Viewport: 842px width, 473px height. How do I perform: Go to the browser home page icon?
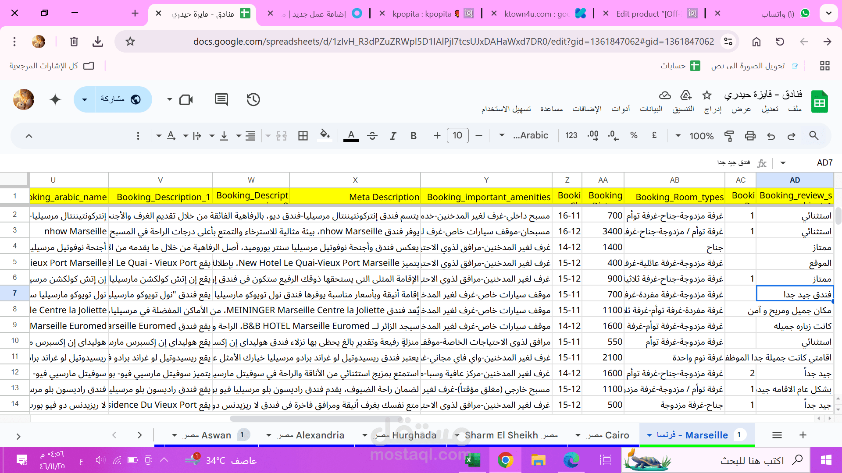(756, 42)
